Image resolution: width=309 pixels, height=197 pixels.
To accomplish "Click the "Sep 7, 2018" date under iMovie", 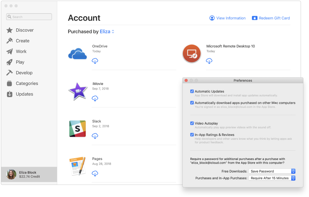I will tap(101, 89).
